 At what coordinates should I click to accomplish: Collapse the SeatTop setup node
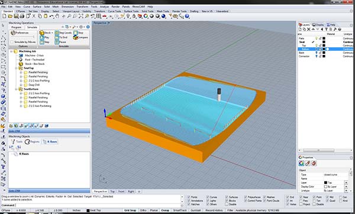(17, 68)
